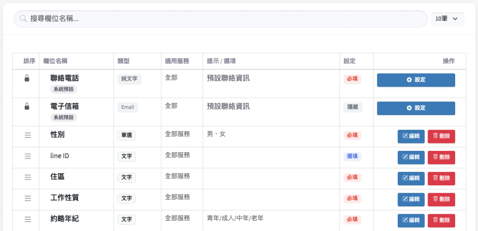Click the 選填 tag for line ID
Image resolution: width=478 pixels, height=231 pixels.
[x=352, y=156]
